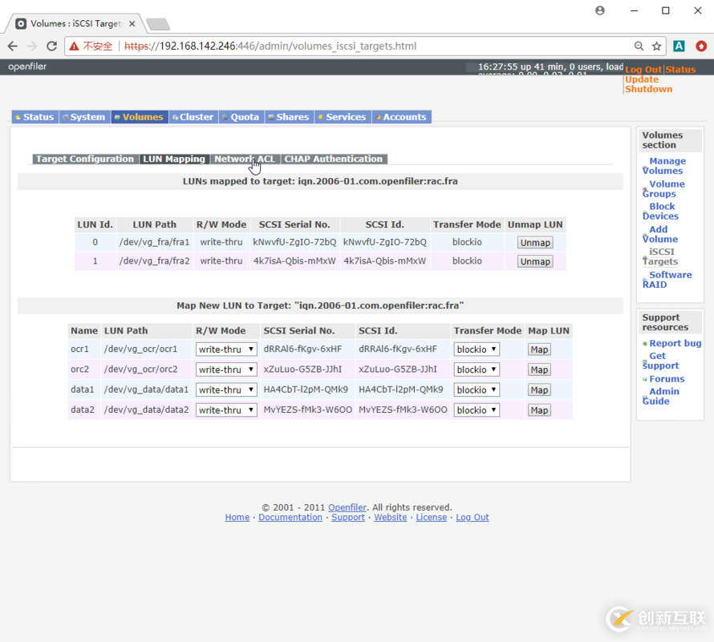Click the browser address bar URL
The width and height of the screenshot is (714, 642).
coord(321,46)
